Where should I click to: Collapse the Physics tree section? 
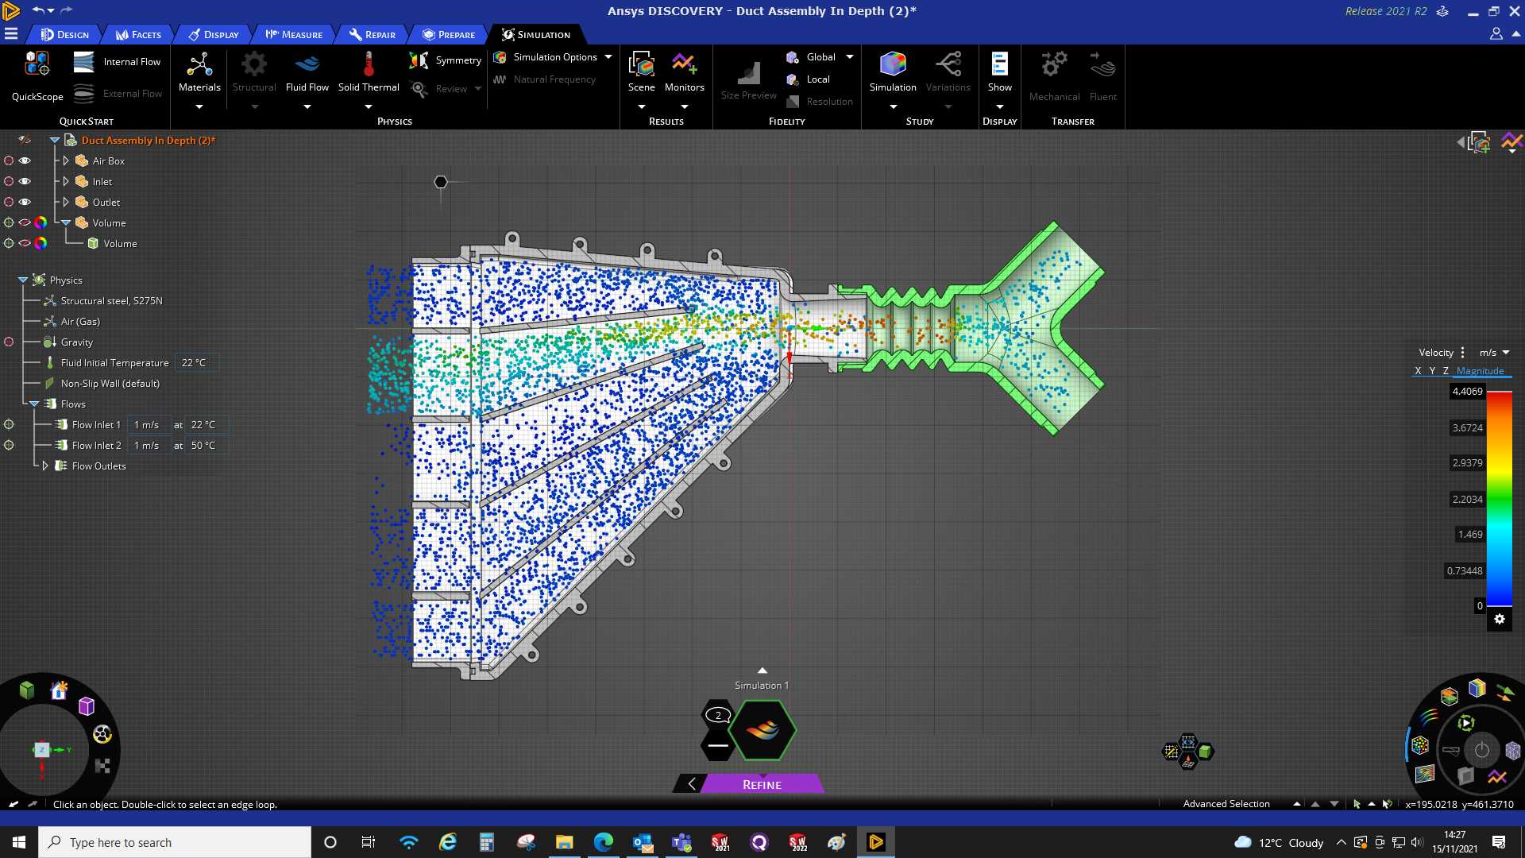(x=23, y=280)
